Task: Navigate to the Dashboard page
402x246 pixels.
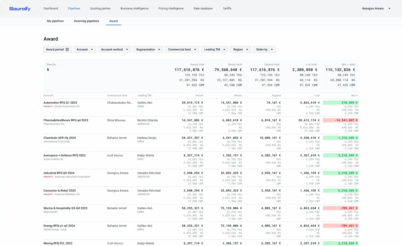Action: click(51, 8)
